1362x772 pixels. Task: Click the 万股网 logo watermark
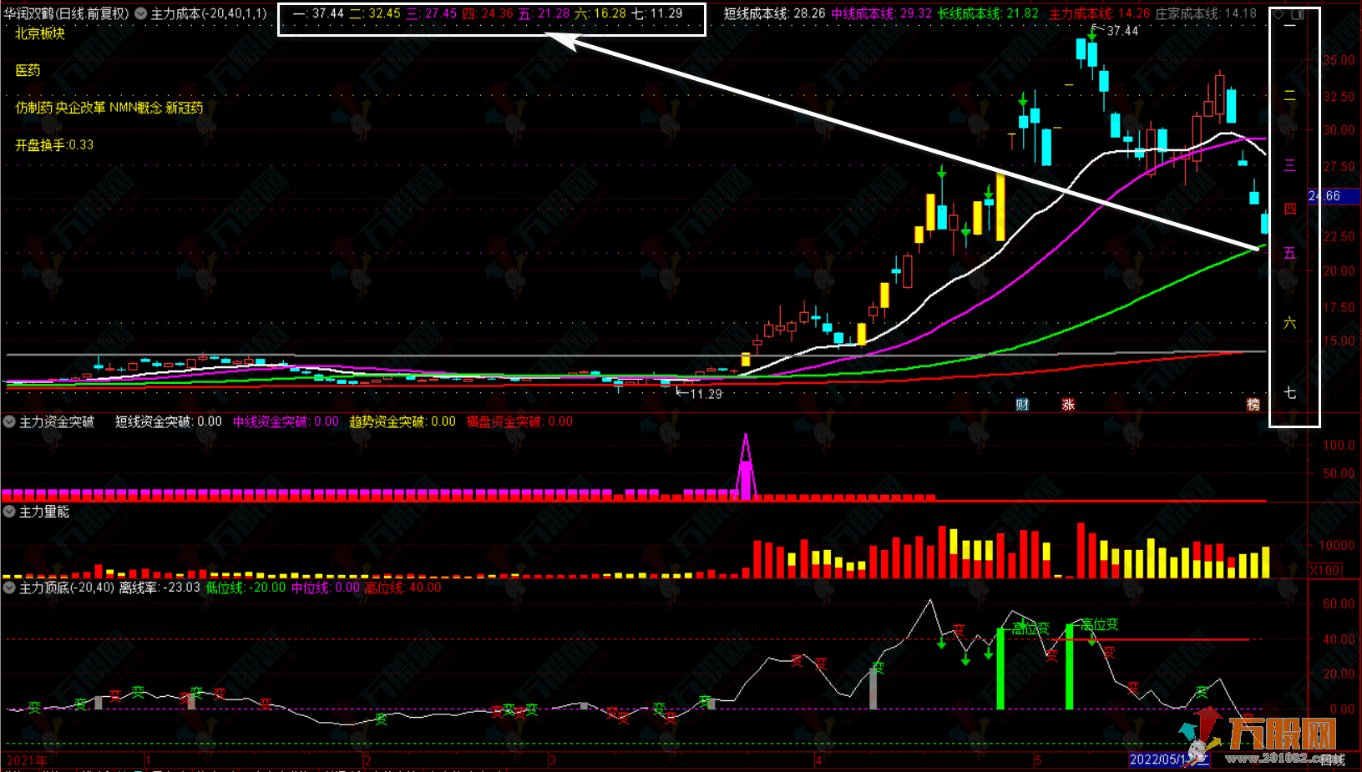(x=1282, y=734)
